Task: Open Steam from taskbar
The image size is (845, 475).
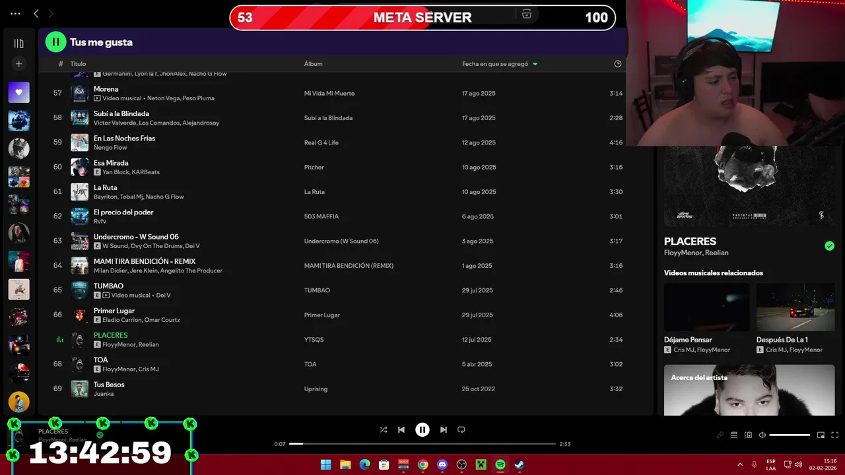Action: 520,464
